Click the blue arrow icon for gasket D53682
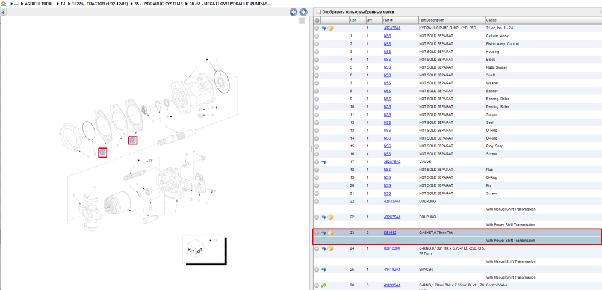This screenshot has width=602, height=290. [324, 233]
